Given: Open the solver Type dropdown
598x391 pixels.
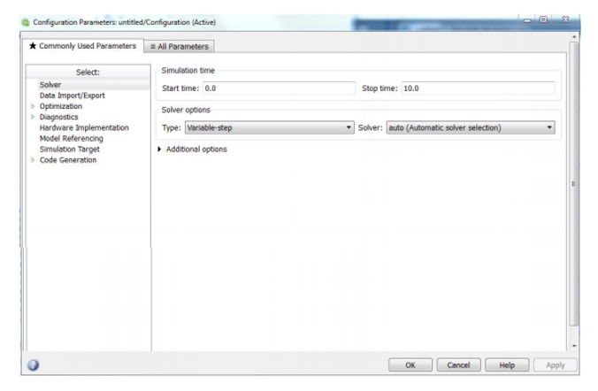Looking at the screenshot, I should pos(269,127).
